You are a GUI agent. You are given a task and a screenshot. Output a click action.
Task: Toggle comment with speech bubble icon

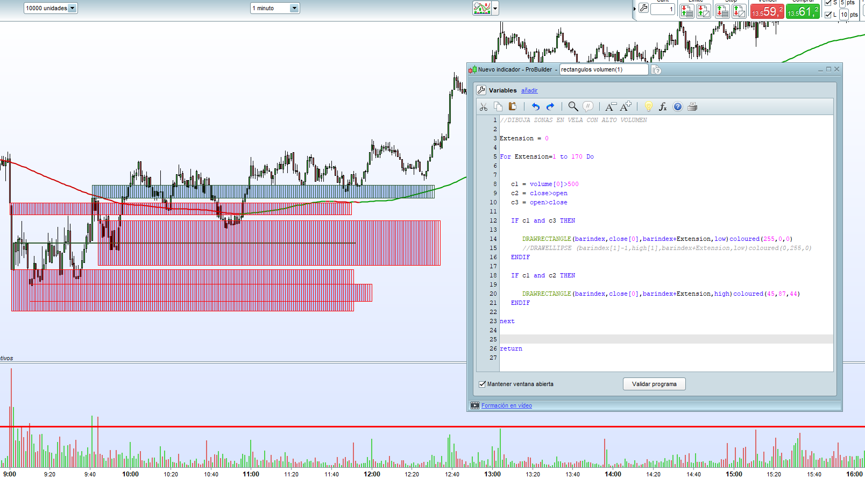(x=588, y=106)
